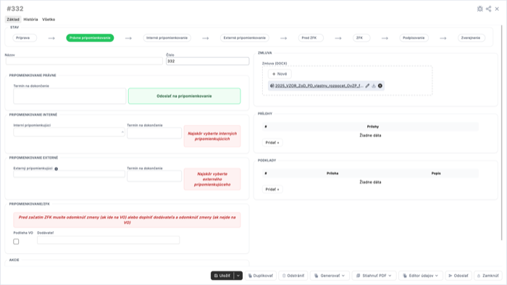The height and width of the screenshot is (285, 507).
Task: Select the Podpisovanie status step
Action: tap(414, 38)
